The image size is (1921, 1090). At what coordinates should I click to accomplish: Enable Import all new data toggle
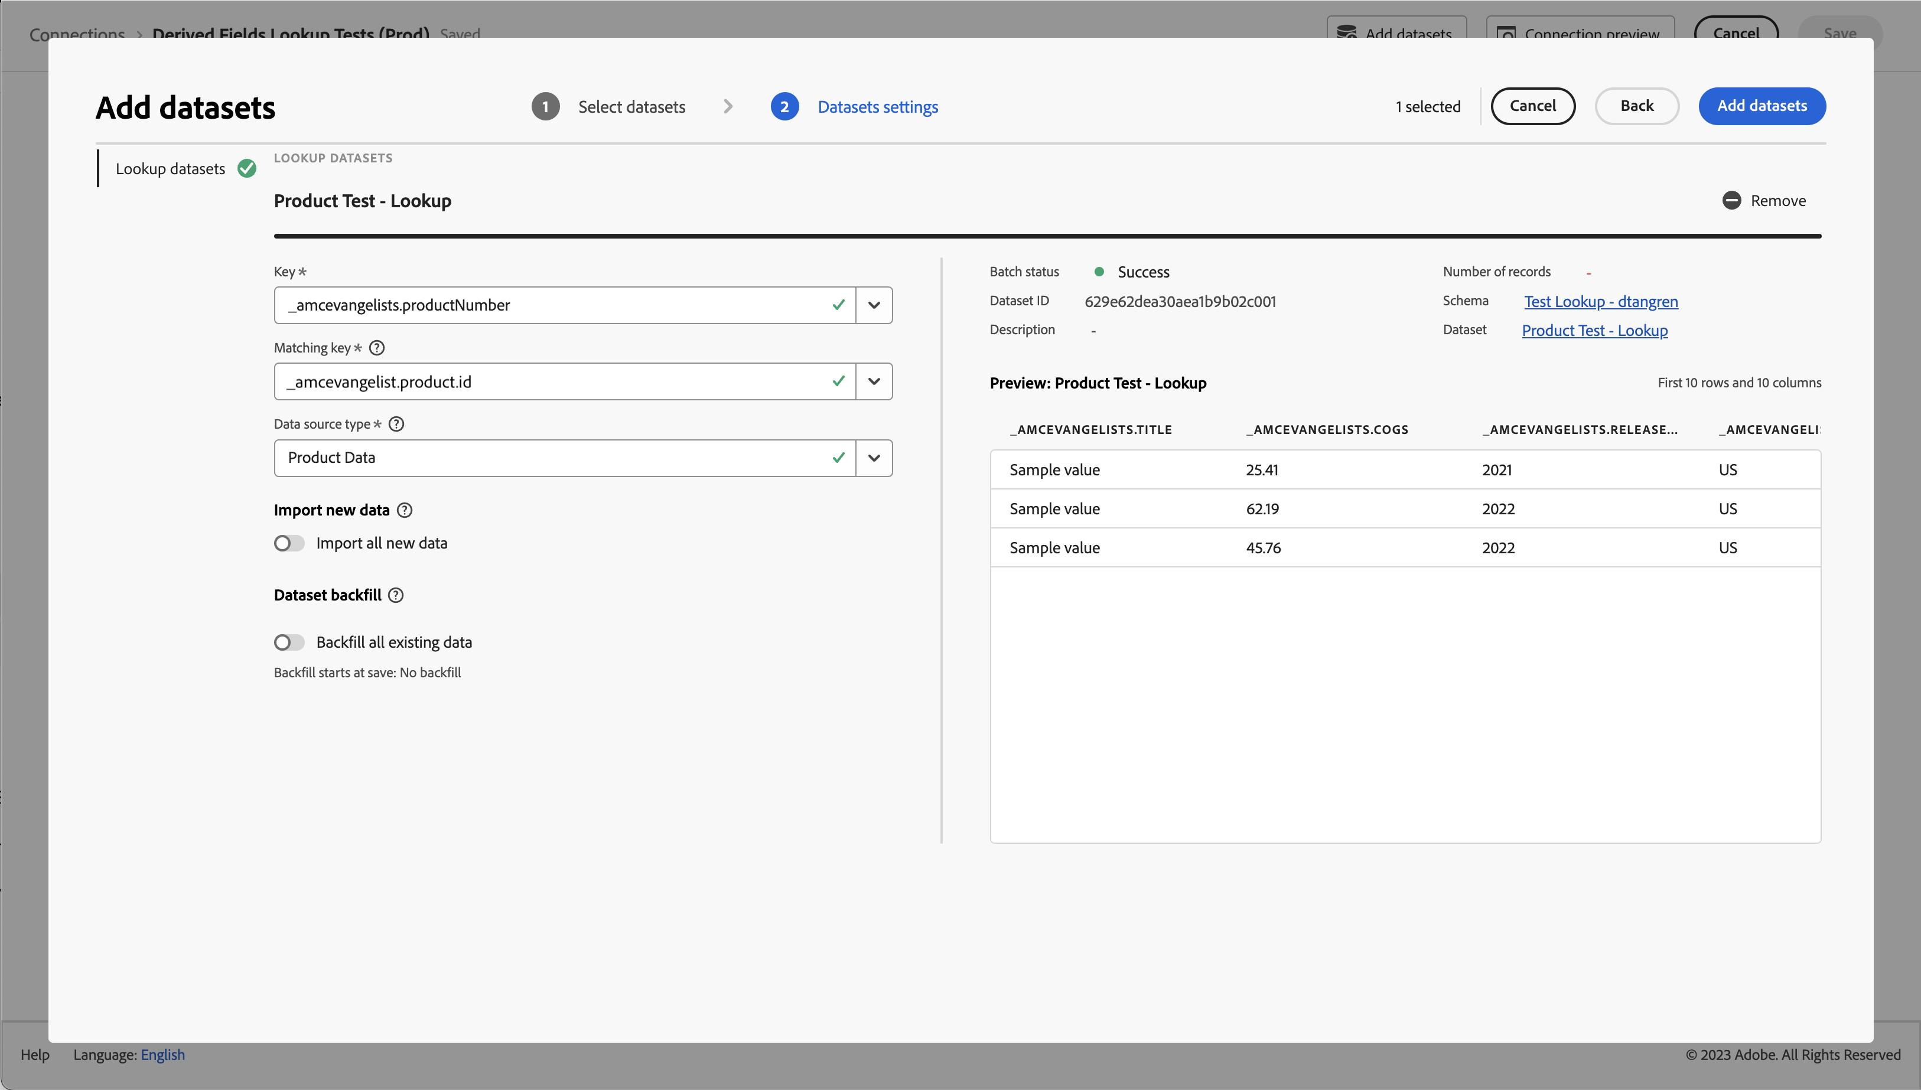click(289, 543)
